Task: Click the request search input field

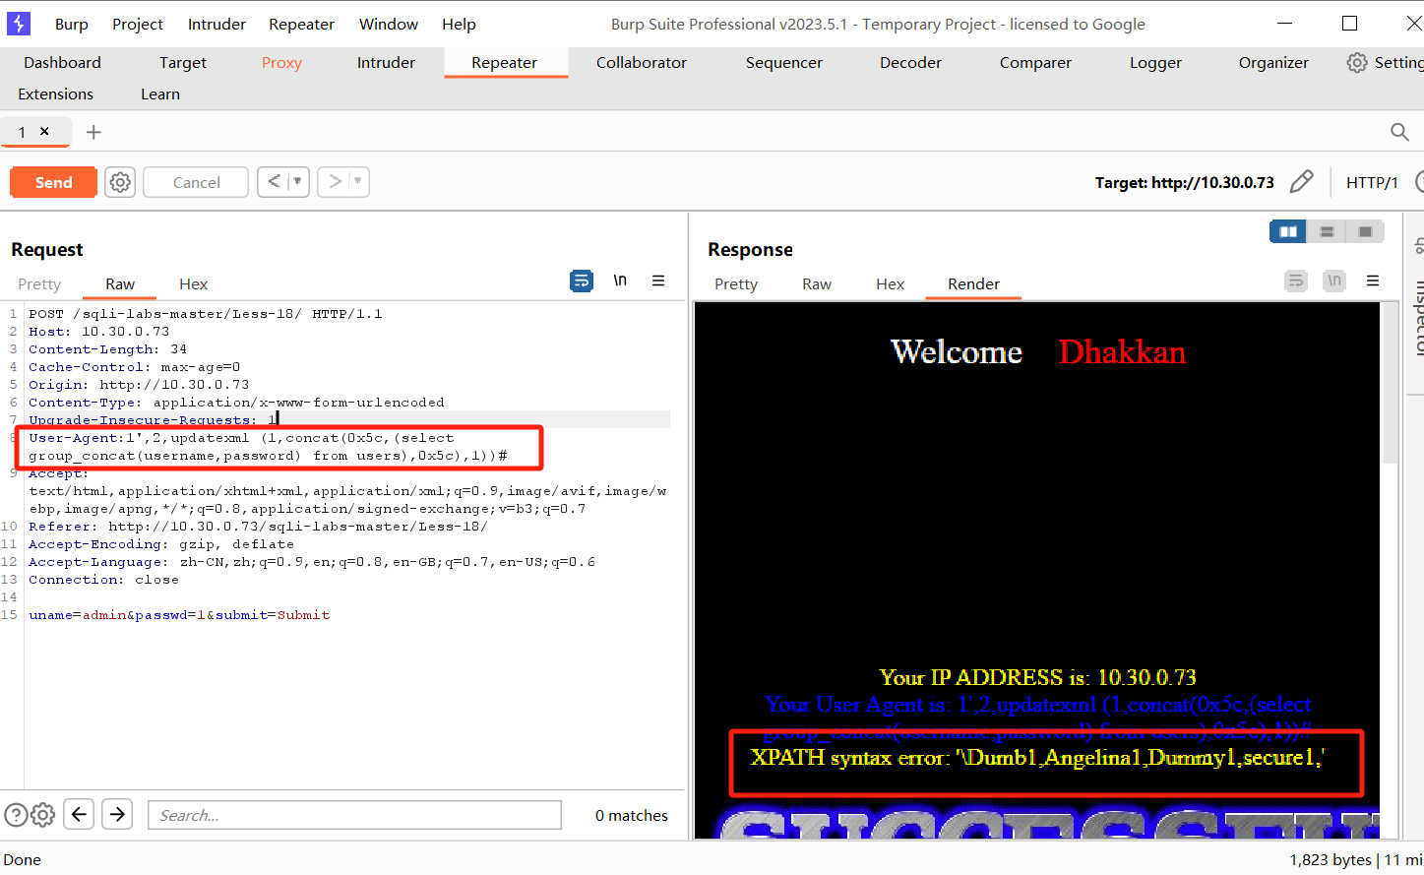Action: pyautogui.click(x=354, y=815)
